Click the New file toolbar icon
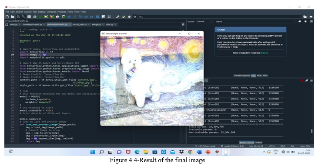The image size is (325, 167). tap(7, 17)
